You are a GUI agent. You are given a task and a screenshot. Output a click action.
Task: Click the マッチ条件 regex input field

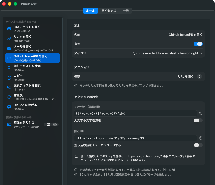point(135,113)
